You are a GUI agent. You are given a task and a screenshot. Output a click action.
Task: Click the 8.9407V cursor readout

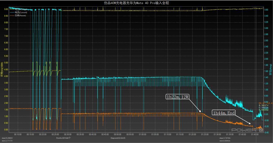pyautogui.click(x=263, y=105)
